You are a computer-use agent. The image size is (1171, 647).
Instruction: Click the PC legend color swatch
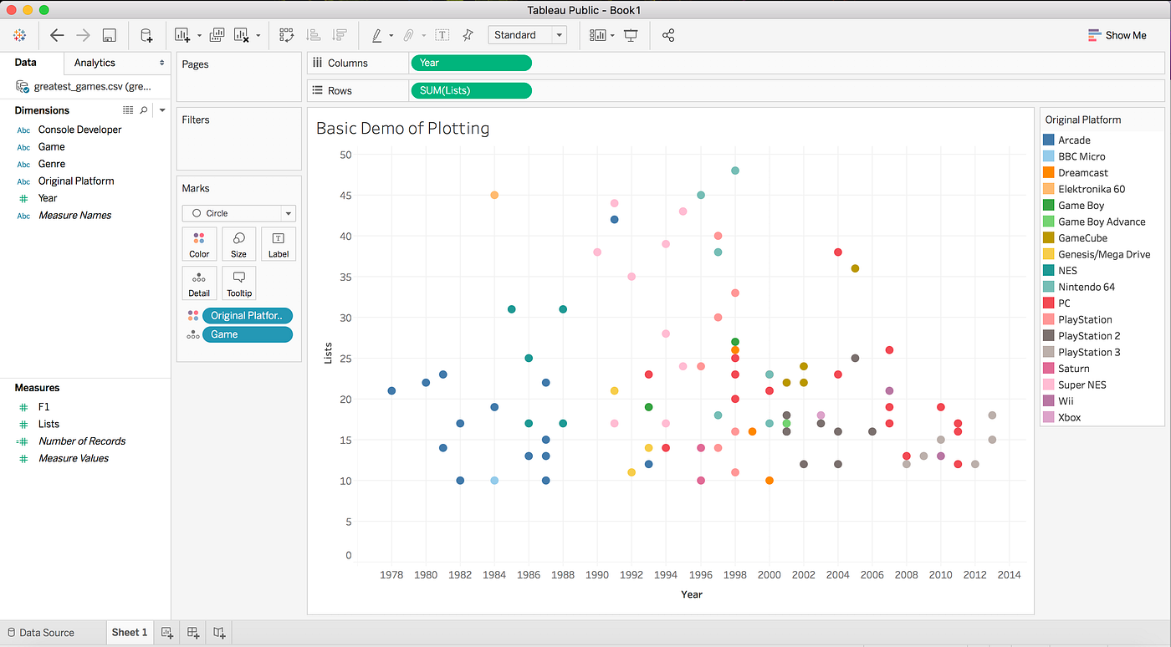1049,303
